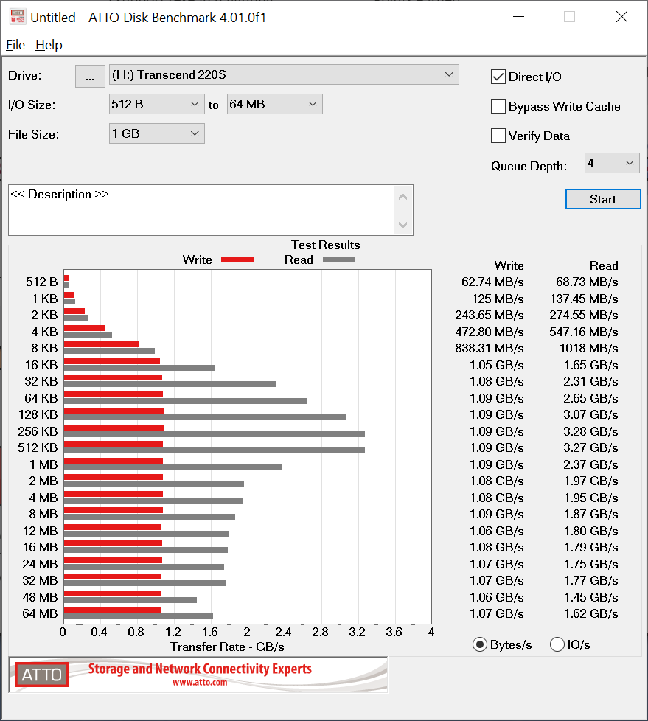Viewport: 648px width, 721px height.
Task: Open the Queue Depth dropdown
Action: point(611,163)
